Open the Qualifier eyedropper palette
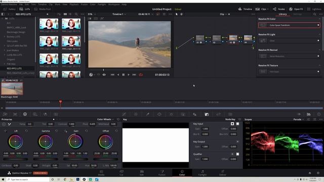324x182 pixels. point(148,114)
